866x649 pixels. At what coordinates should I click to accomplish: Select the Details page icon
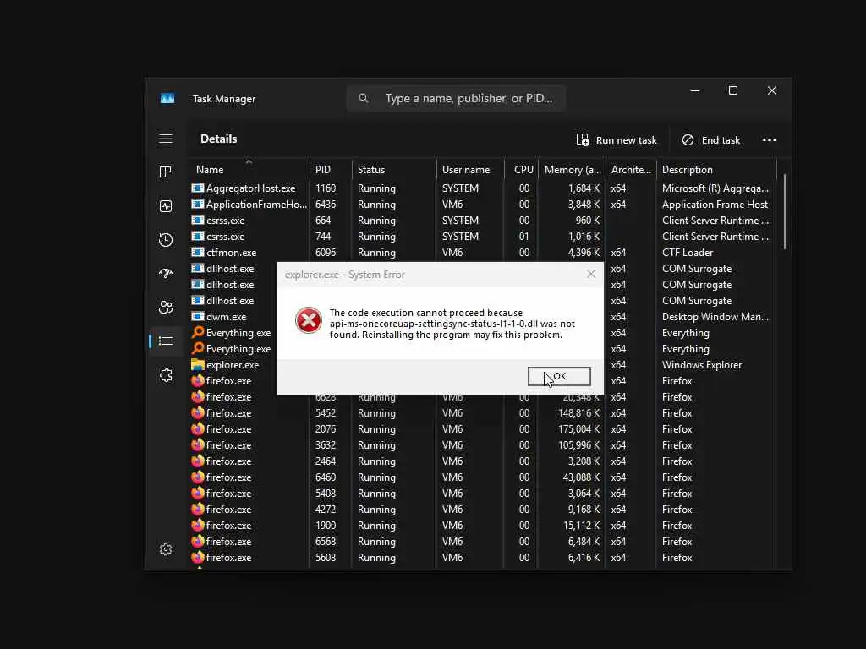[166, 341]
